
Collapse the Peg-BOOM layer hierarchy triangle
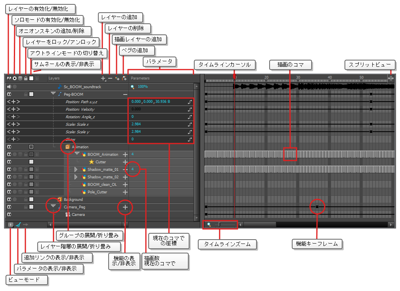[53, 93]
